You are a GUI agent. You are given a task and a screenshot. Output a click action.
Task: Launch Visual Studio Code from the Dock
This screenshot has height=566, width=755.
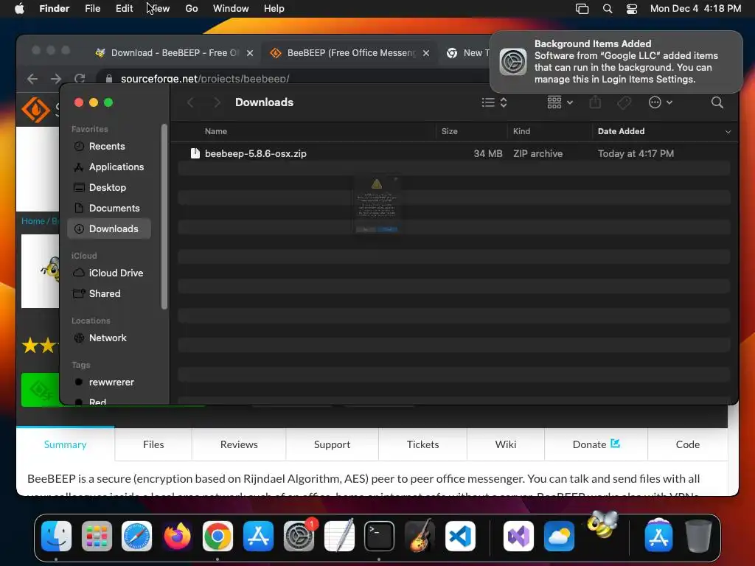click(x=460, y=536)
